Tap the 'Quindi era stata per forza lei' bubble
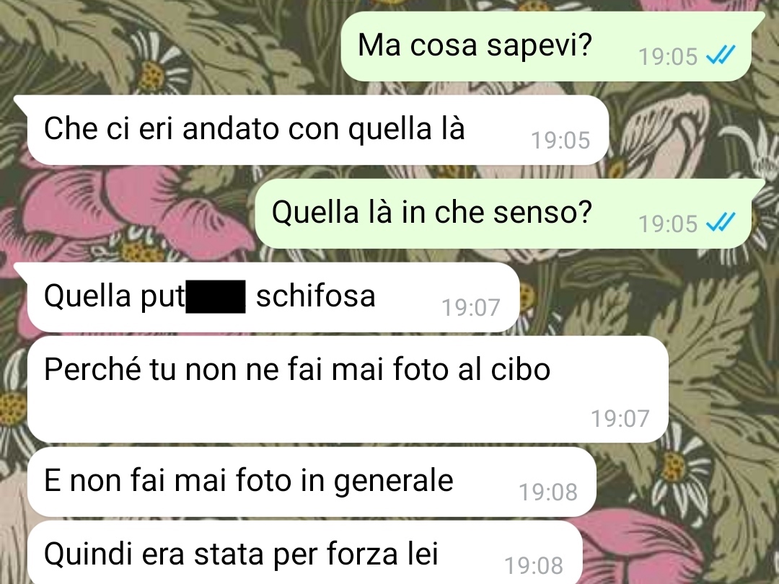 pos(304,552)
